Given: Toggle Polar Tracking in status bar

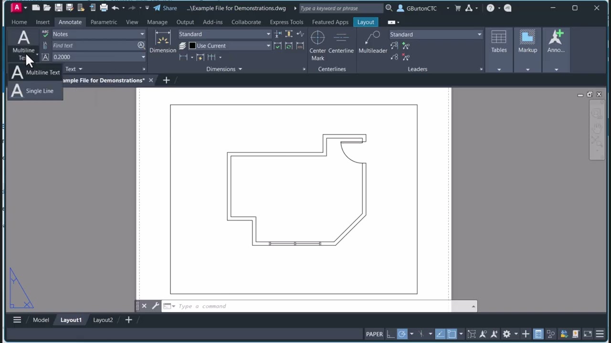Looking at the screenshot, I should click(402, 334).
